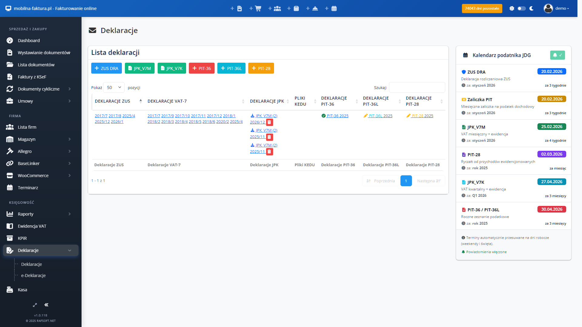Screen dimensions: 582x327
Task: Click the PIT-36L add button
Action: (231, 68)
